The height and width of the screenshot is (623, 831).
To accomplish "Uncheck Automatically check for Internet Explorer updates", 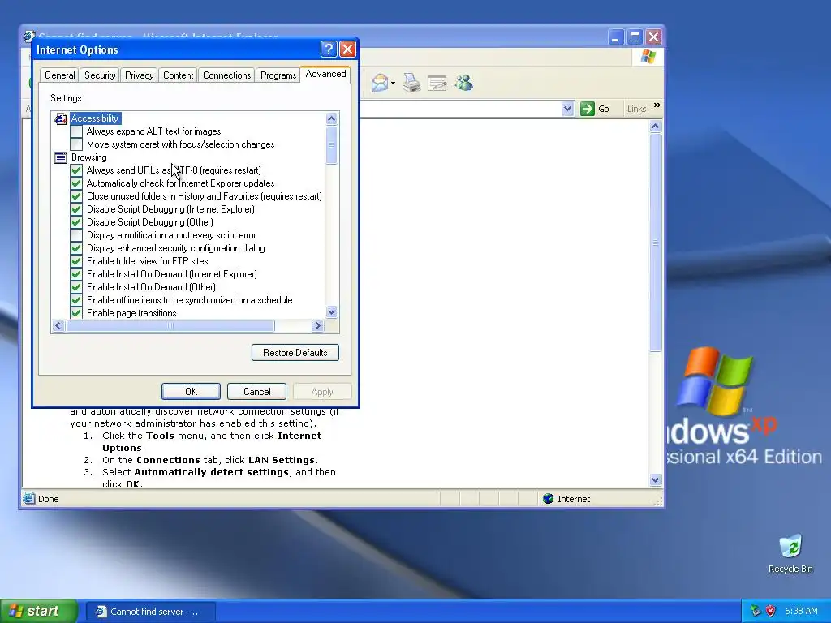I will click(x=76, y=183).
